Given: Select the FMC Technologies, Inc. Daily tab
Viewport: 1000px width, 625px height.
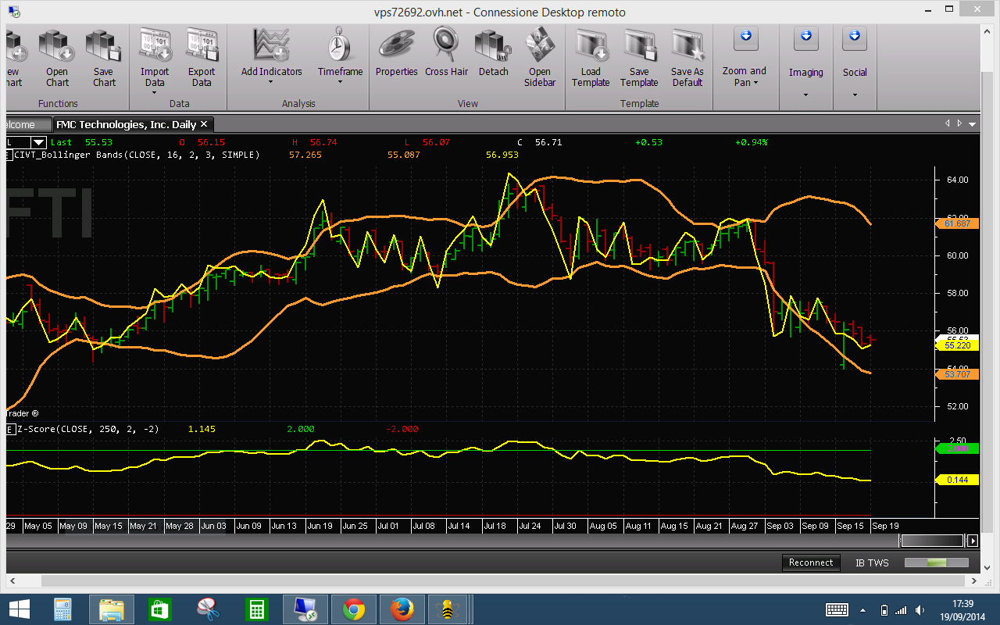Looking at the screenshot, I should [125, 124].
